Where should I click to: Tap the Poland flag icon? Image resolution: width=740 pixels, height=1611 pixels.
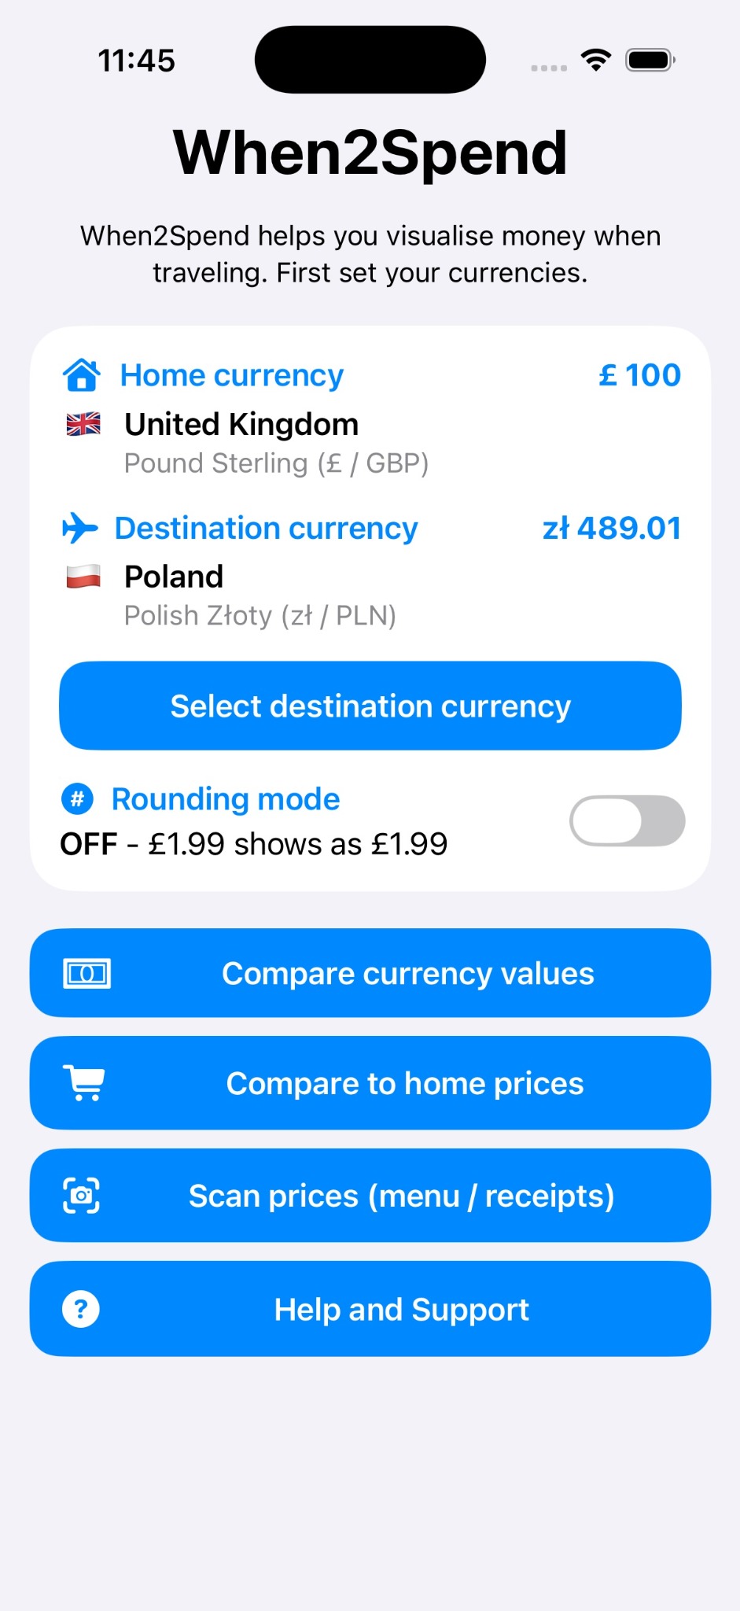(x=83, y=577)
